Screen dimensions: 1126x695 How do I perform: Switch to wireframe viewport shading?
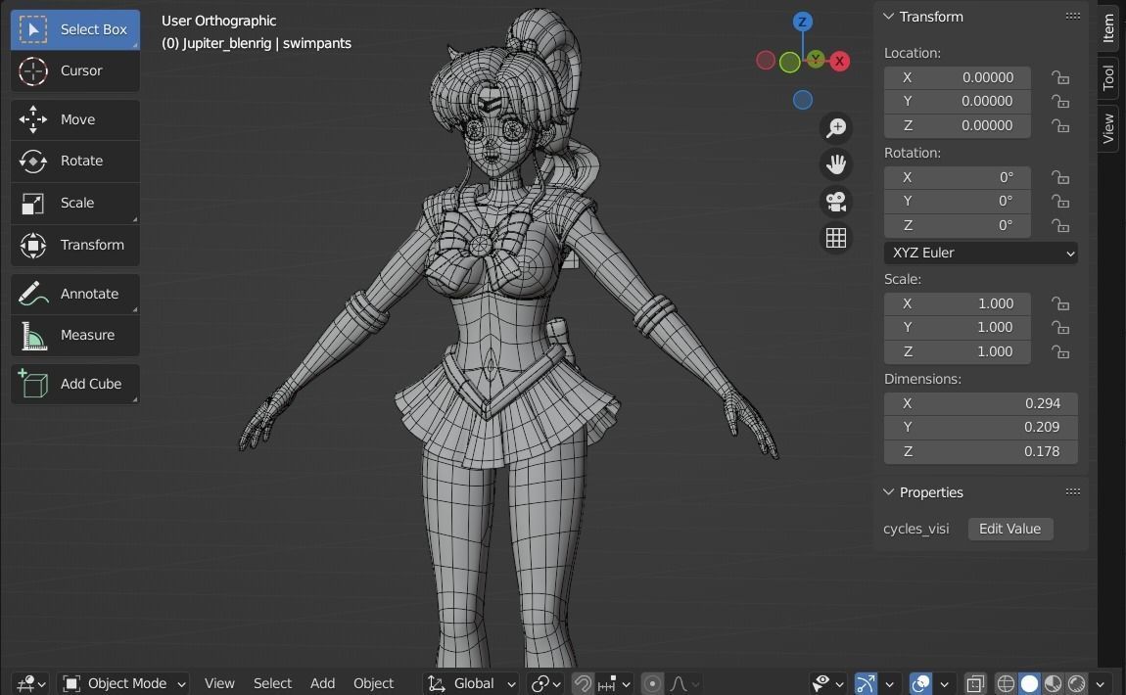point(1007,683)
